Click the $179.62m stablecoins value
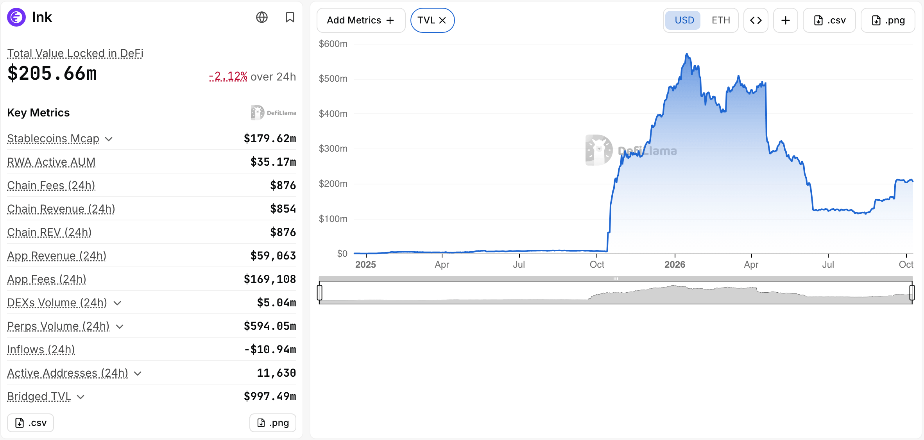924x440 pixels. pyautogui.click(x=270, y=139)
